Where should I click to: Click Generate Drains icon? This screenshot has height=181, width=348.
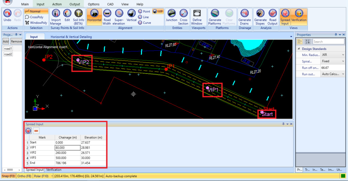tap(244, 17)
